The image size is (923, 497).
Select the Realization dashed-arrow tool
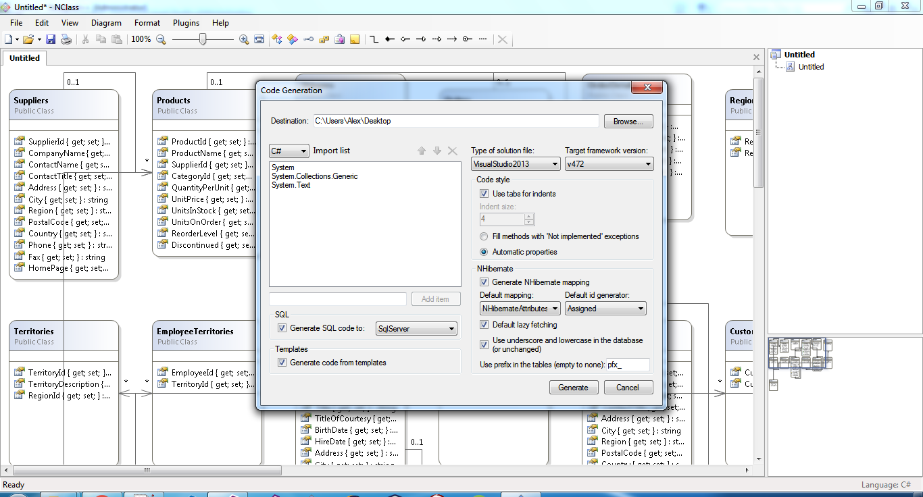[x=436, y=39]
